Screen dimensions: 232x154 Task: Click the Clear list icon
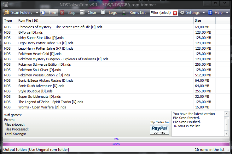click(x=82, y=13)
